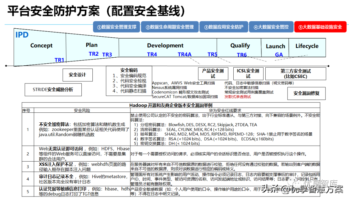Click the ④大数据安全管控 tab

click(271, 27)
